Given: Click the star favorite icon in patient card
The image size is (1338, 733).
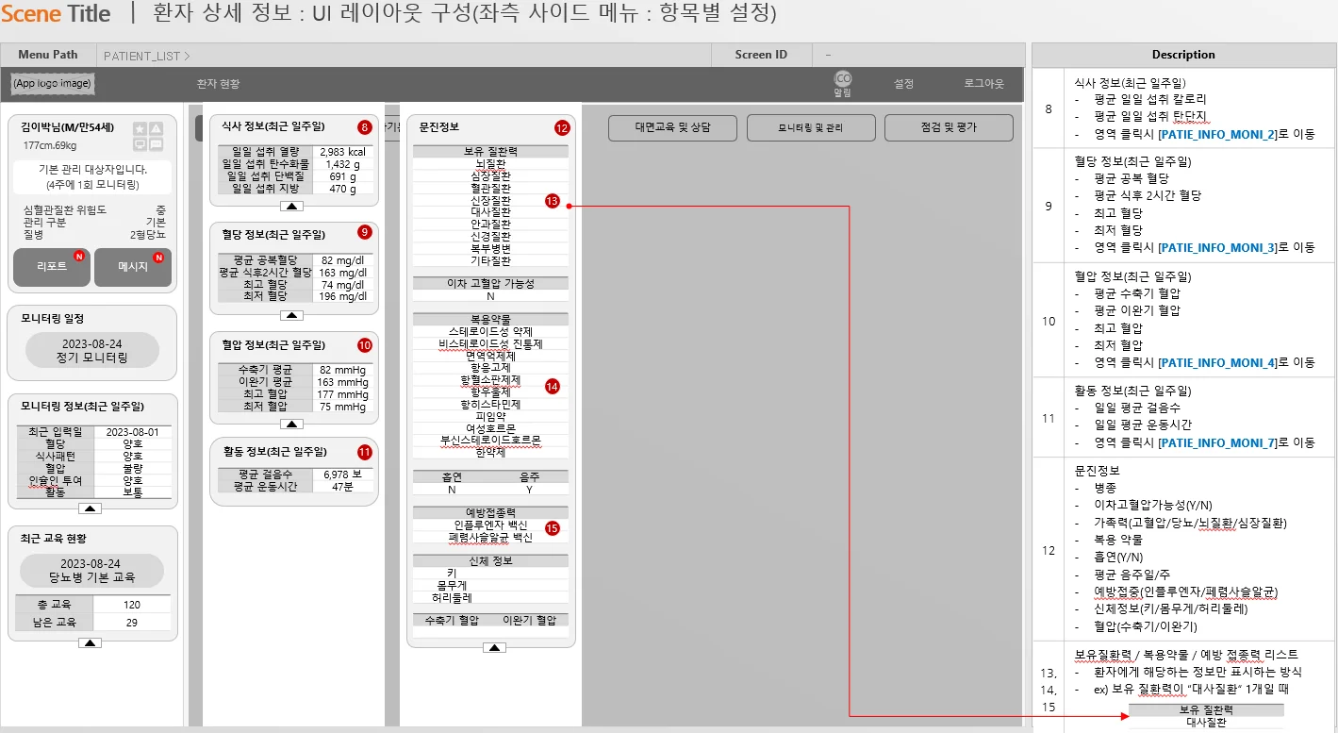Looking at the screenshot, I should 140,128.
